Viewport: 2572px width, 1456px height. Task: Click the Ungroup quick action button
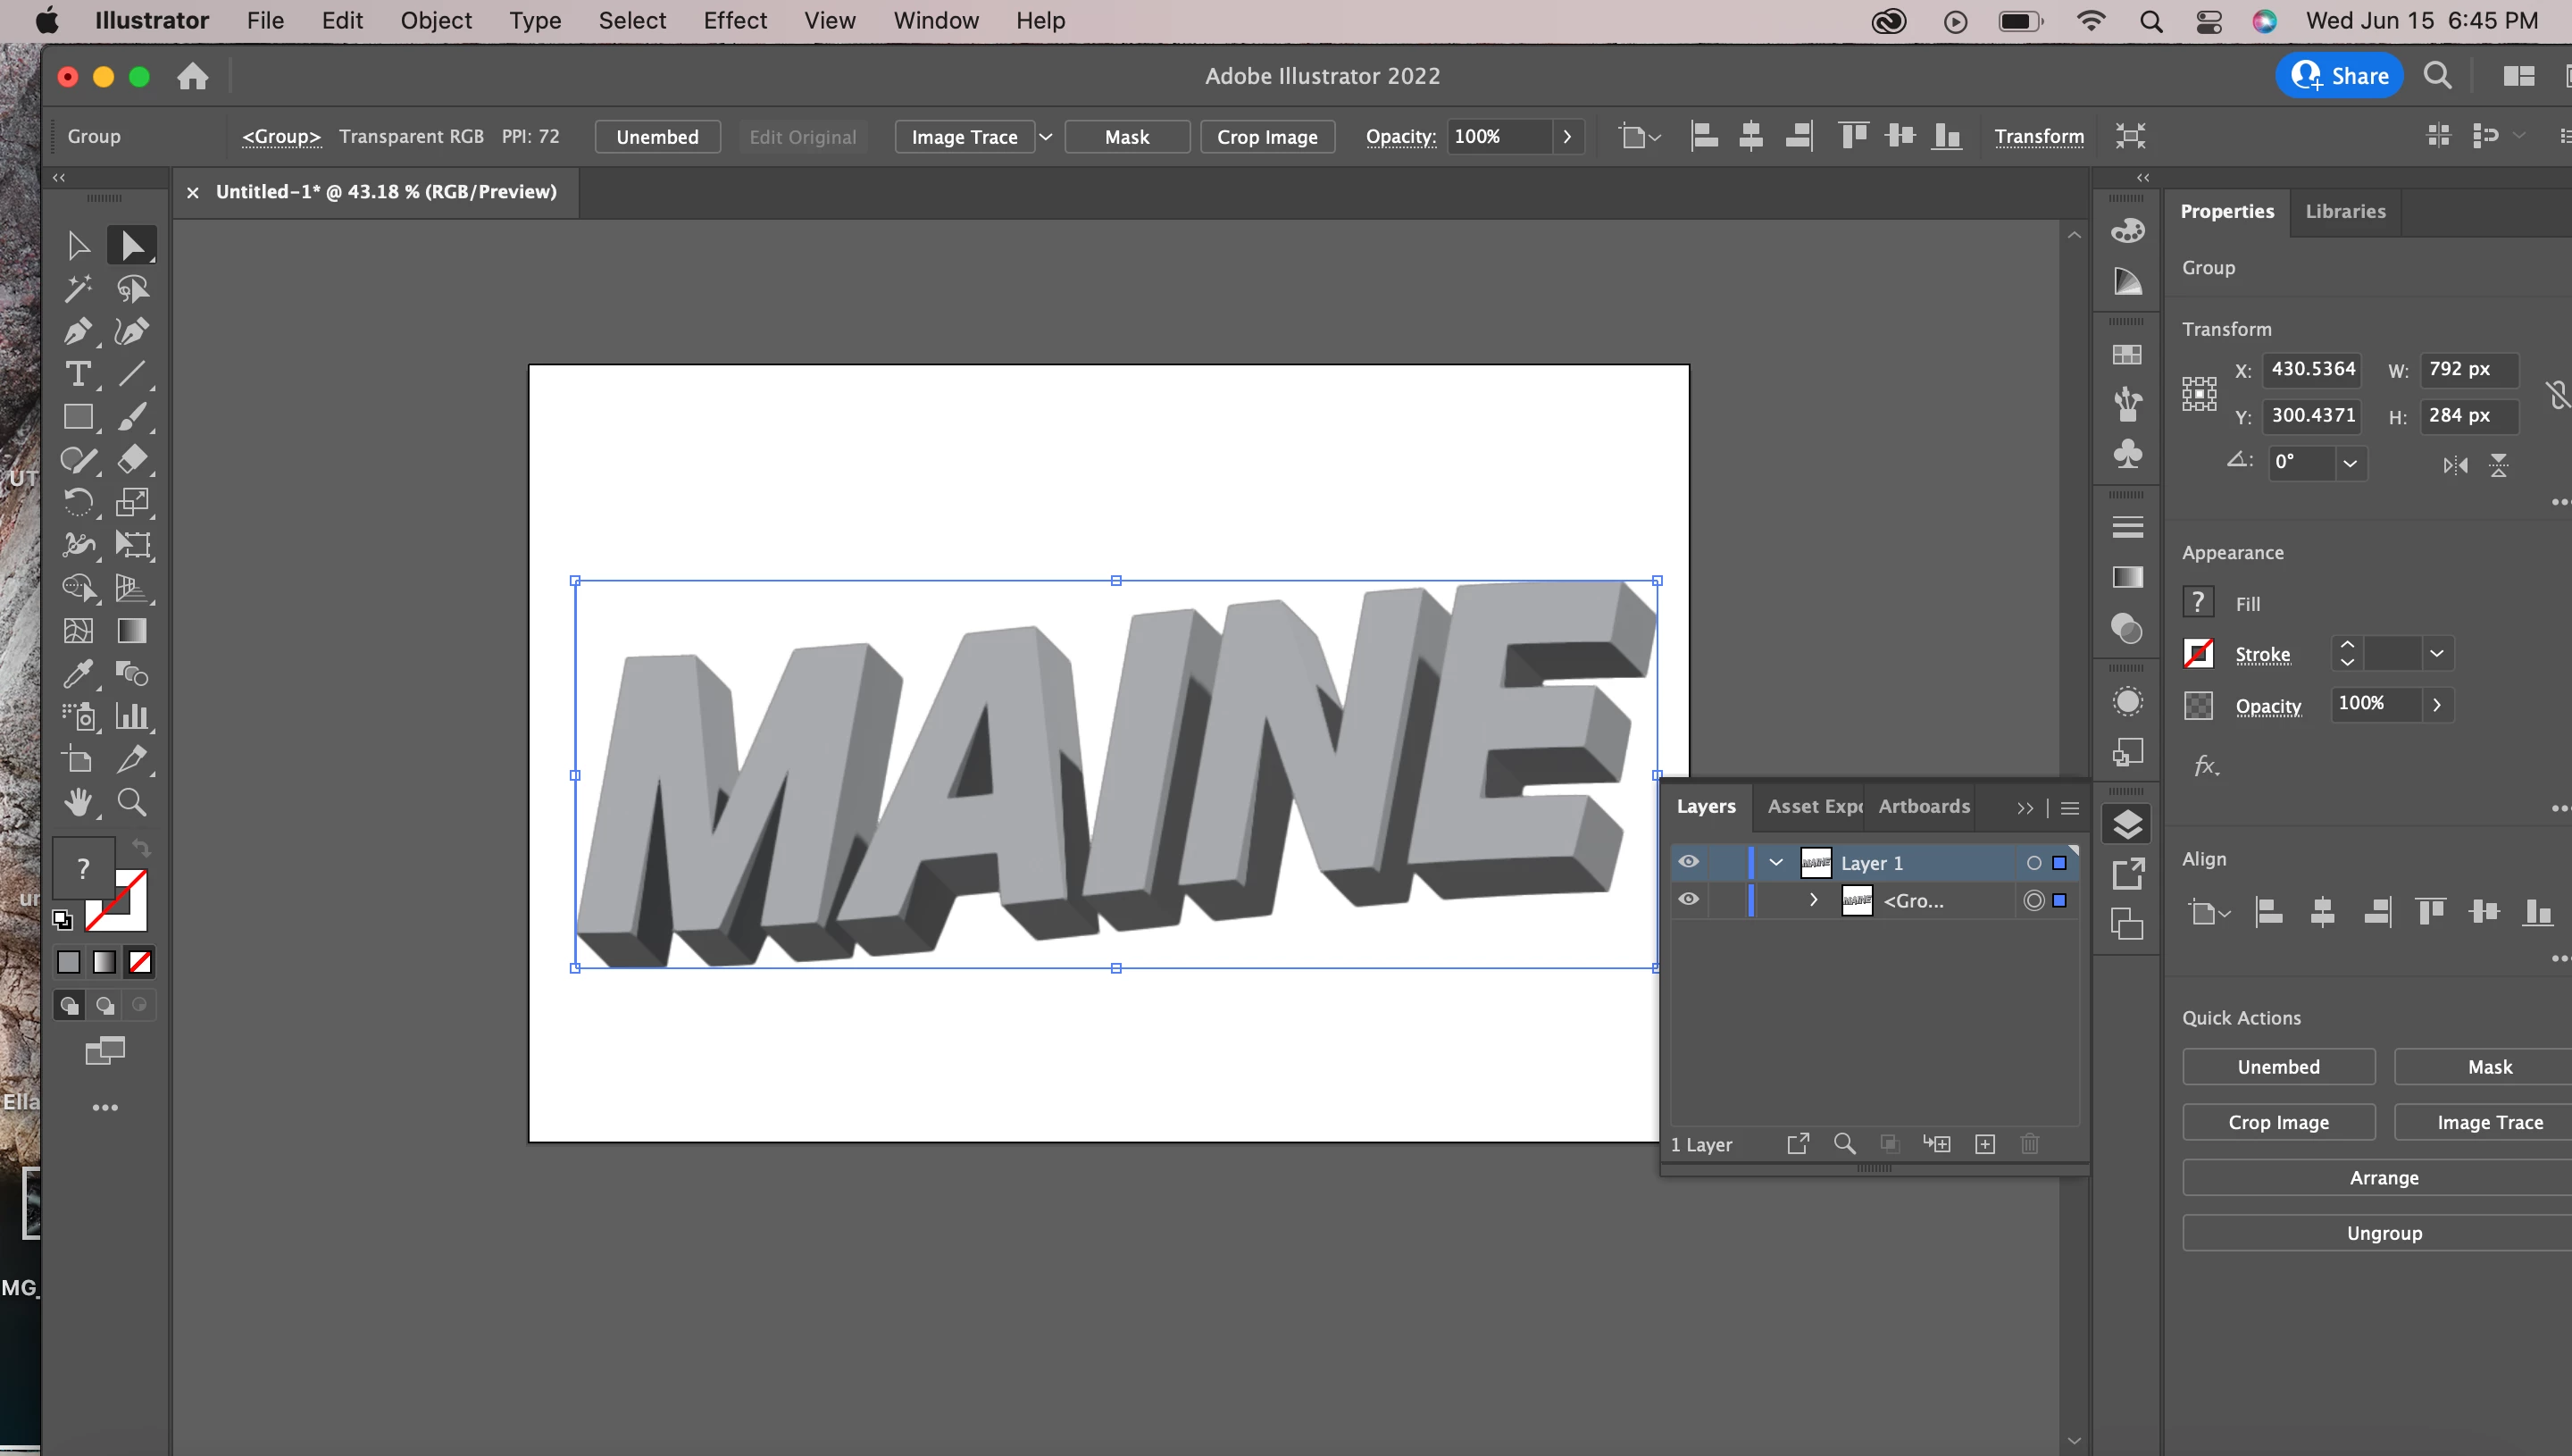click(x=2383, y=1233)
